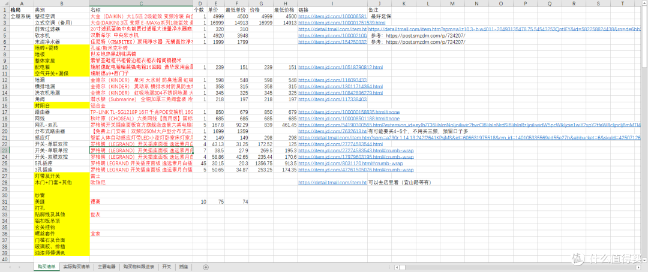Switch to the 开关 sheet tab
This screenshot has width=648, height=272.
167,267
